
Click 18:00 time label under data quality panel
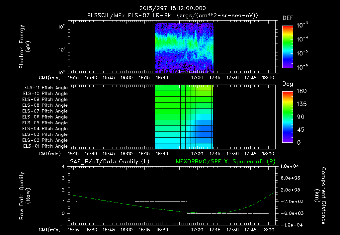(268, 230)
